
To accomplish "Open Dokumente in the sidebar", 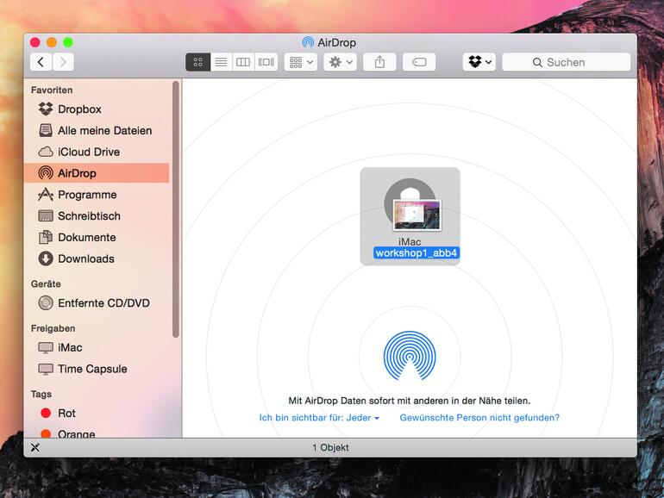I will tap(97, 237).
